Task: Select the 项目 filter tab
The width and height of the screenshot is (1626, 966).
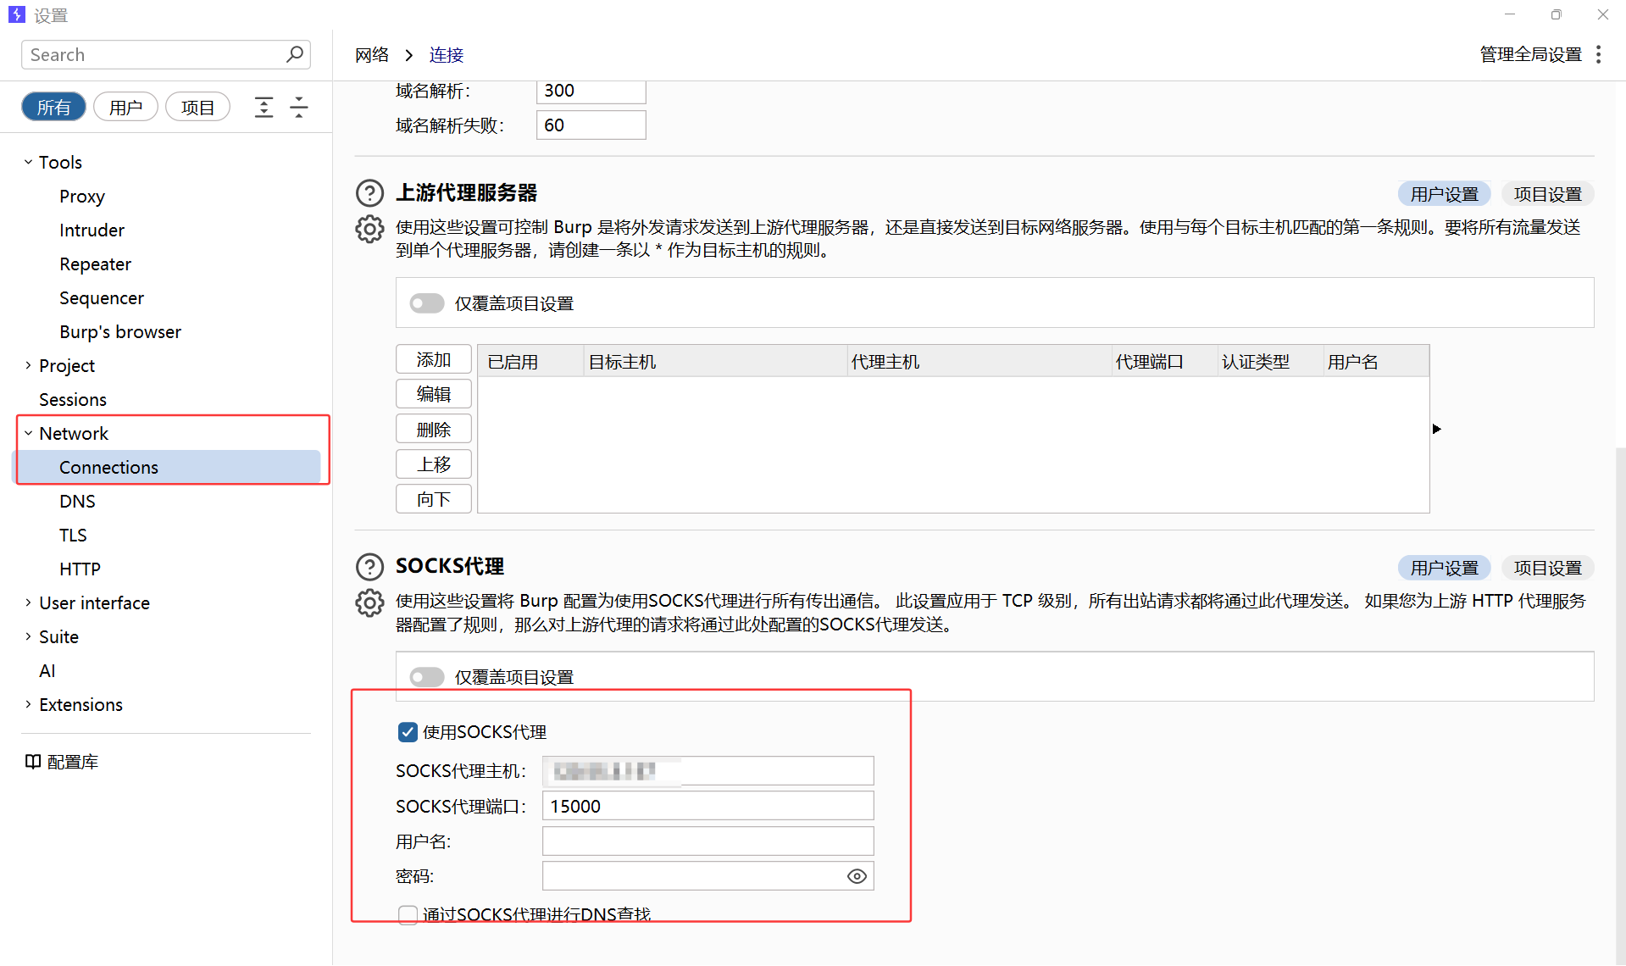Action: pos(197,108)
